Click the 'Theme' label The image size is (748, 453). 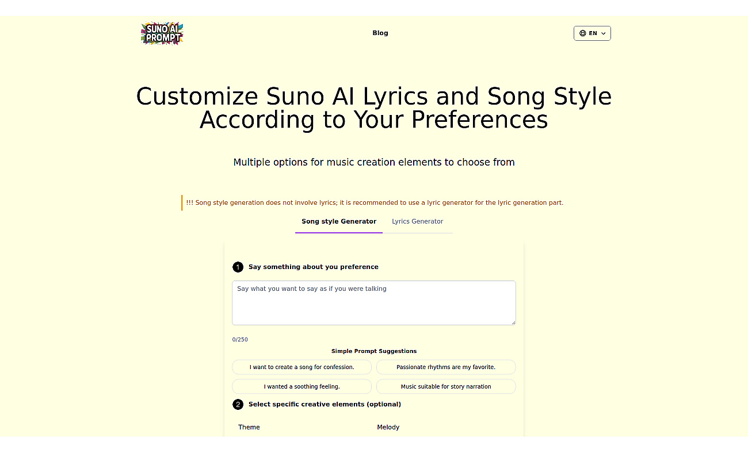point(249,427)
